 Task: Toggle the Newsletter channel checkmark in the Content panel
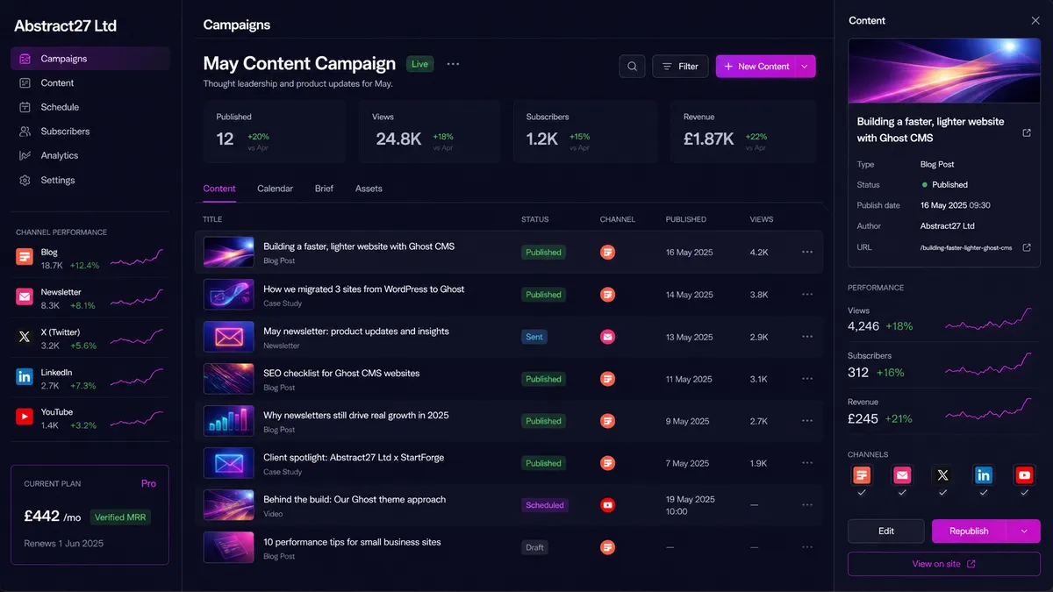point(902,493)
